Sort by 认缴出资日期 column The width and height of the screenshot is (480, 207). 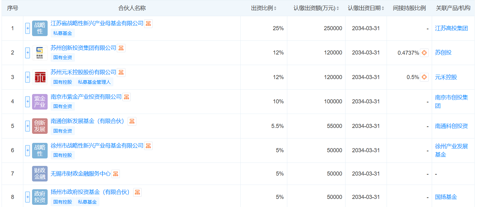[366, 8]
